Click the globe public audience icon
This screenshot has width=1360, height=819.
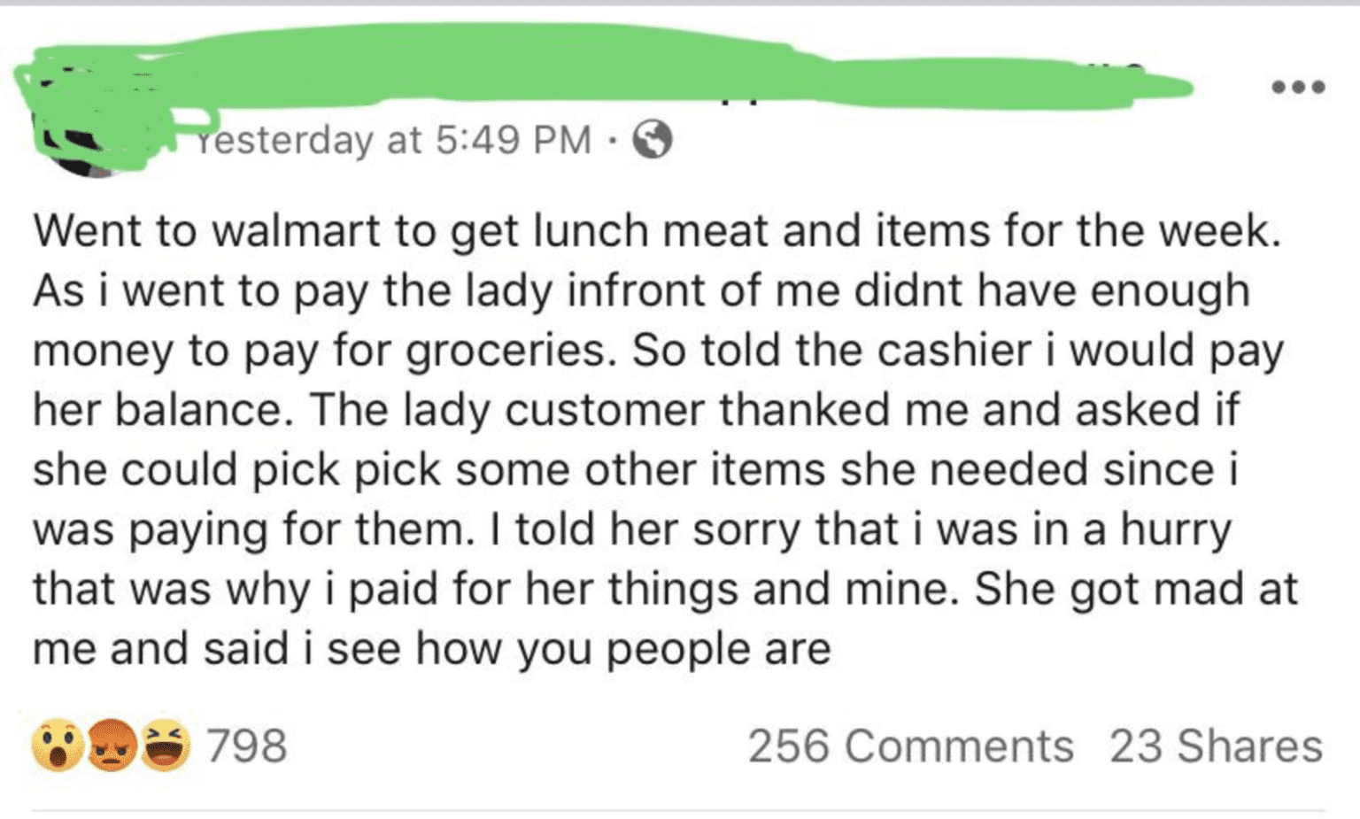[653, 140]
